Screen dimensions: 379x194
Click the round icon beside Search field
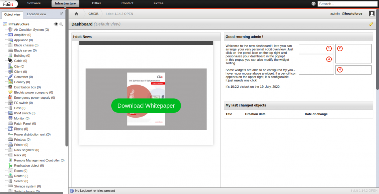tap(313, 4)
